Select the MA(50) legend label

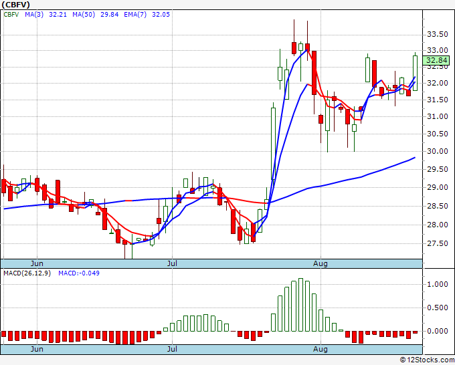click(84, 15)
